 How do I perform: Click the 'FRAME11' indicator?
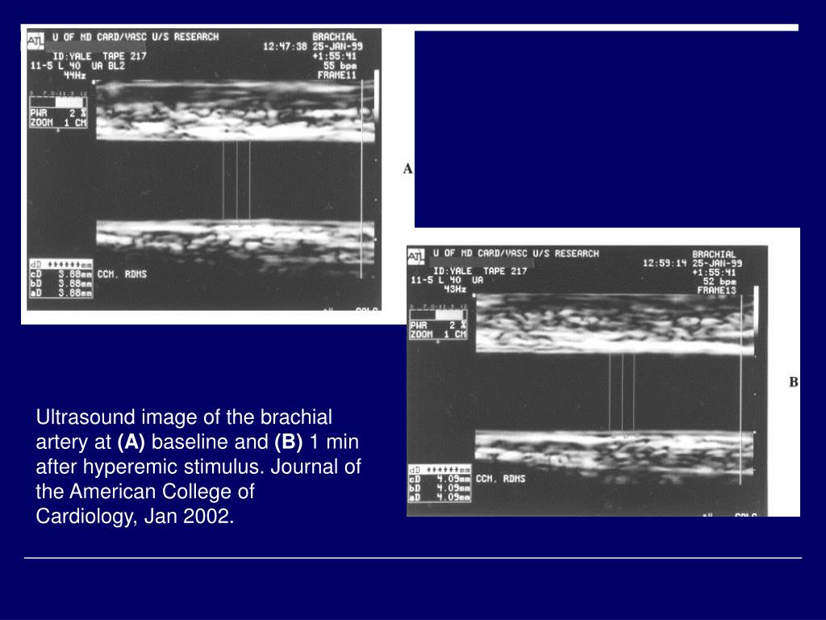[337, 75]
